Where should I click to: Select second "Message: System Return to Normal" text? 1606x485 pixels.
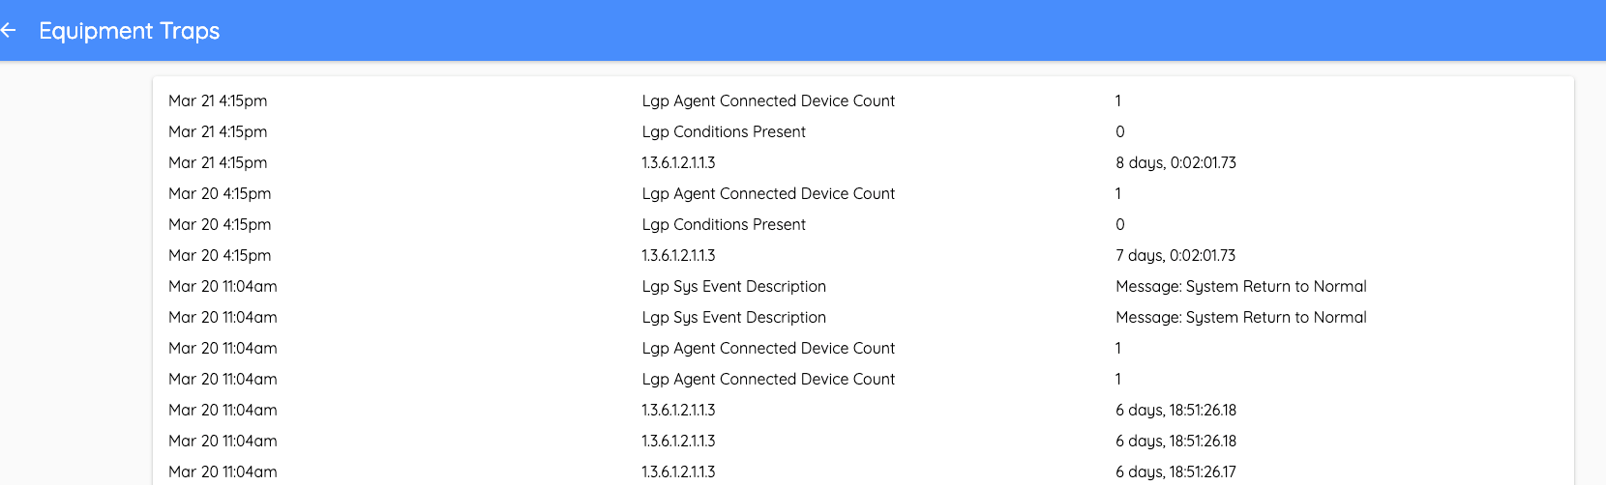click(1240, 317)
